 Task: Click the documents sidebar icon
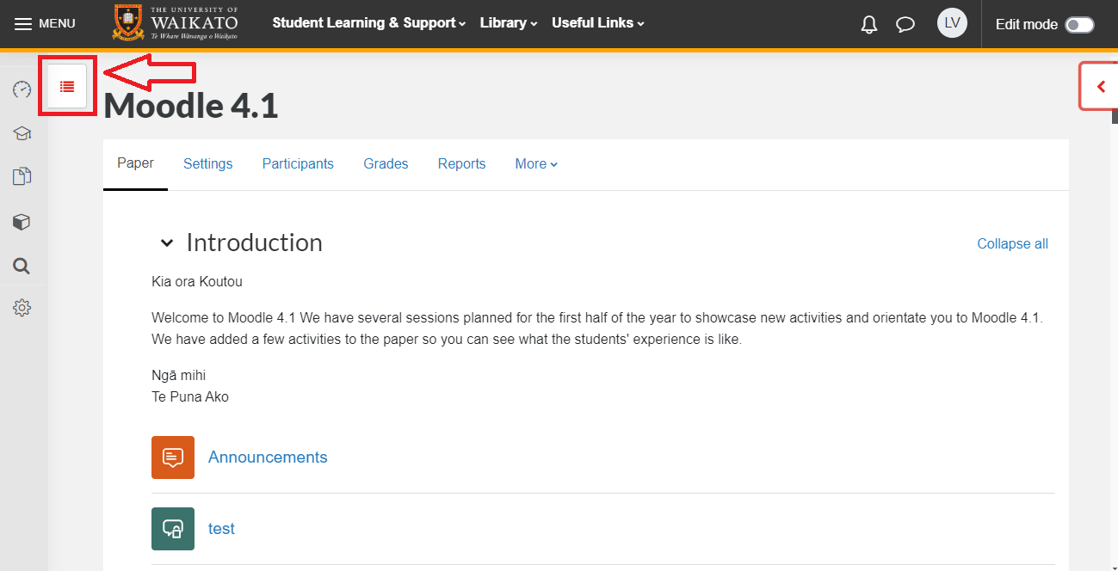tap(22, 177)
